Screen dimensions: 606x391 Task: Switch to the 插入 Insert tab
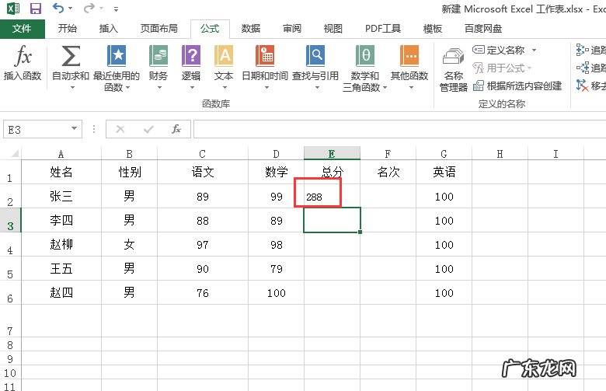[108, 29]
